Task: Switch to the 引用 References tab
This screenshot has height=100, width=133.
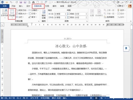Action: 47,6
